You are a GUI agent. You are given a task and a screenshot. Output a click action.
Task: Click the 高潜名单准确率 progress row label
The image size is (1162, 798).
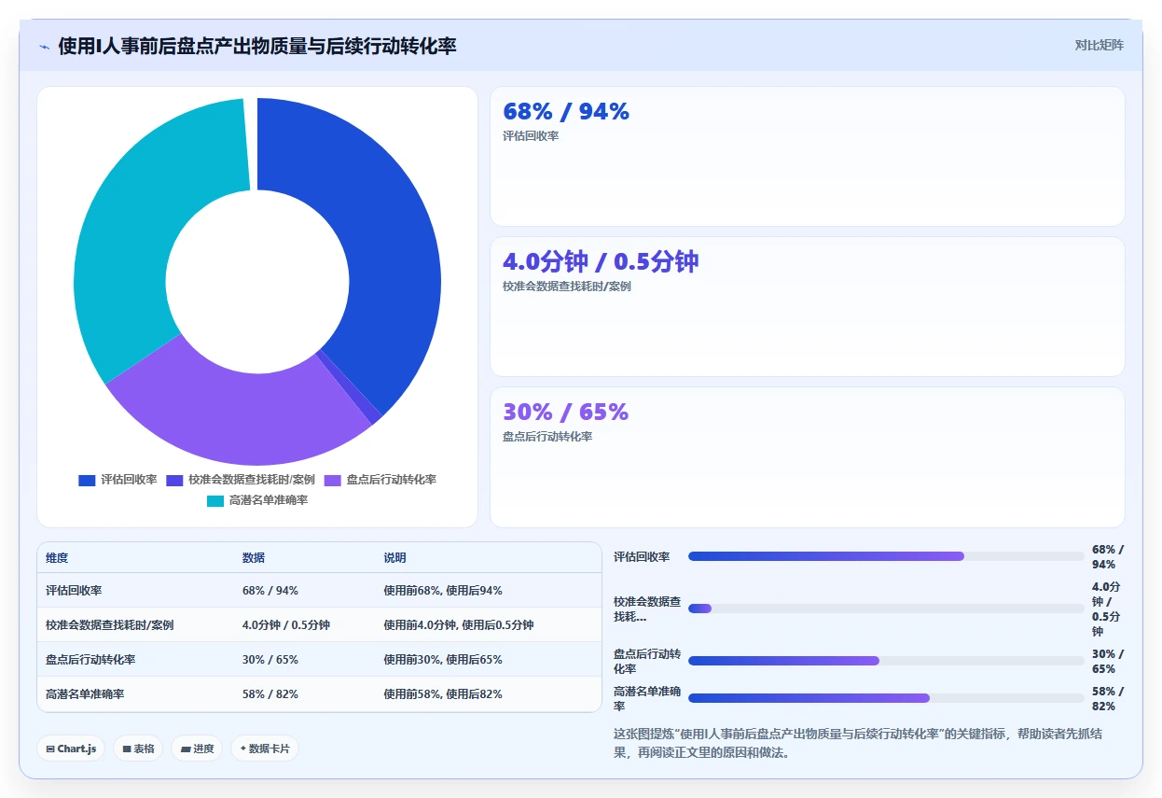[647, 699]
